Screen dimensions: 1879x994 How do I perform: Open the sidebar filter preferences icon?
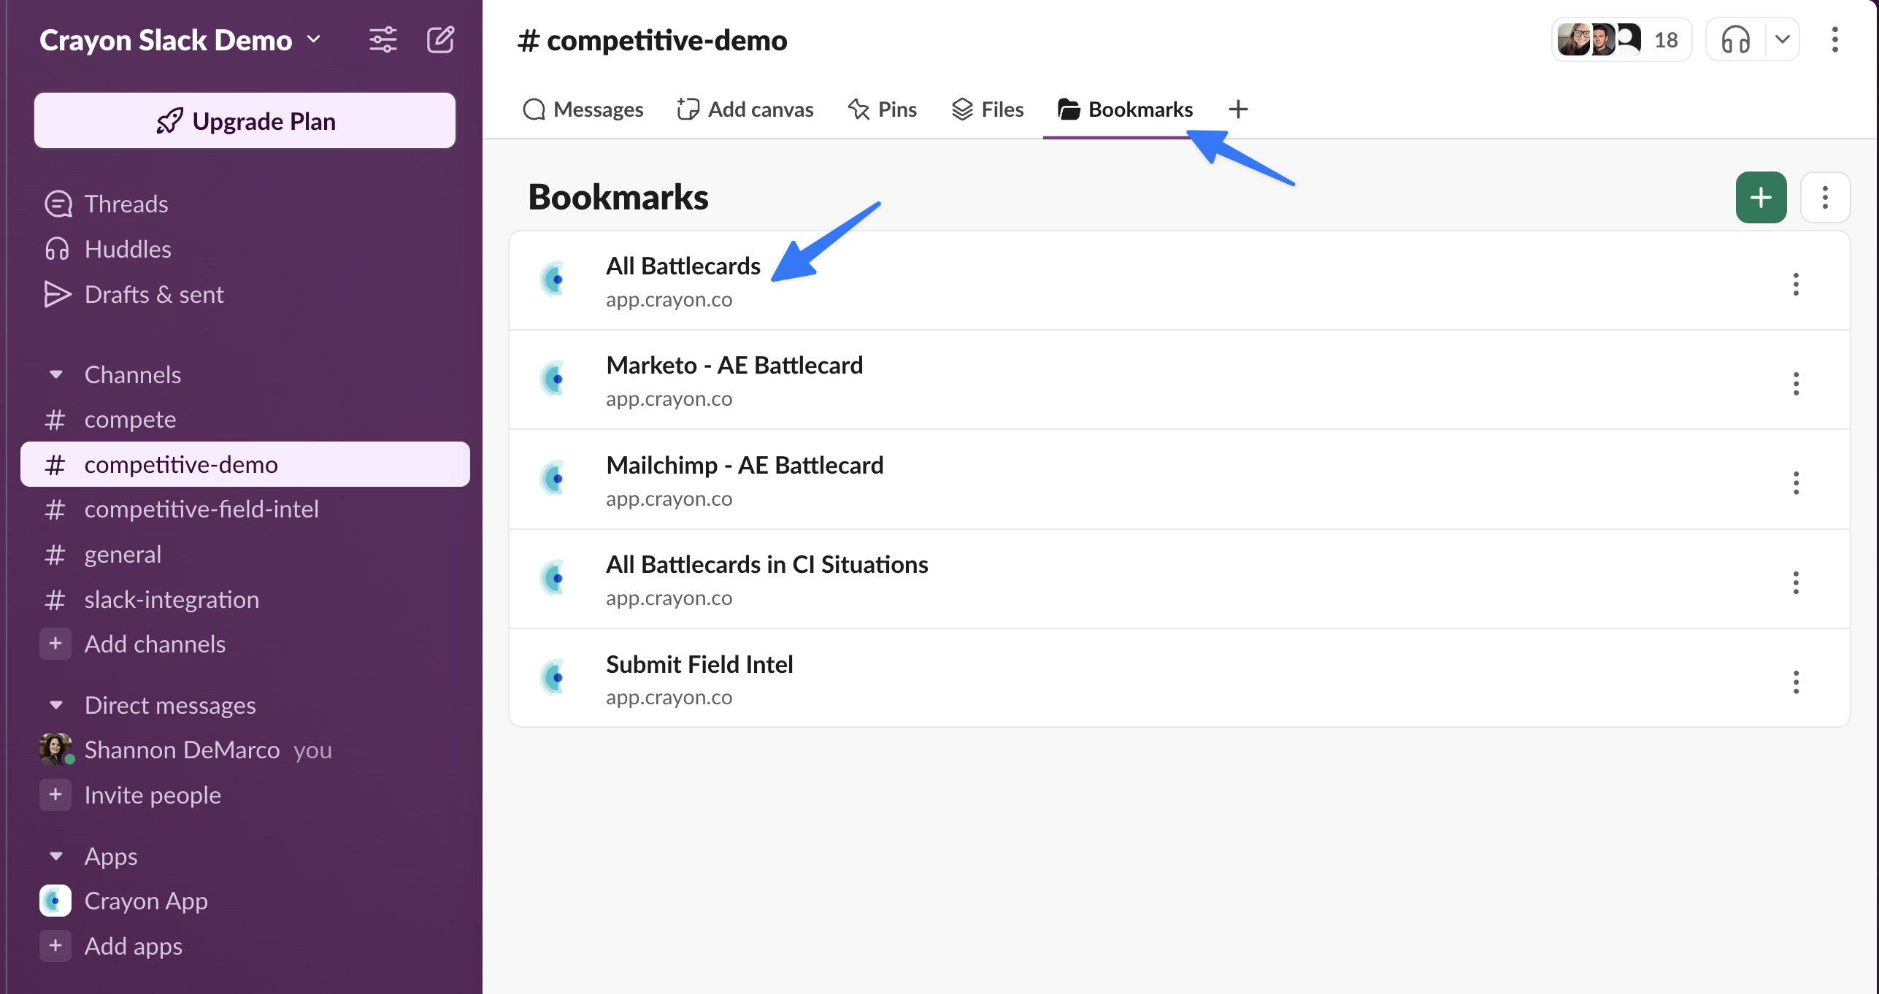(x=383, y=39)
